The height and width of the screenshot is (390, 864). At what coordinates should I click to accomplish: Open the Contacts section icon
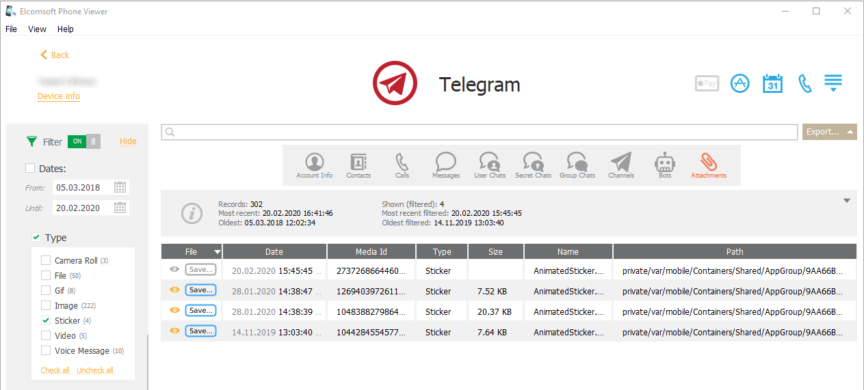coord(358,165)
